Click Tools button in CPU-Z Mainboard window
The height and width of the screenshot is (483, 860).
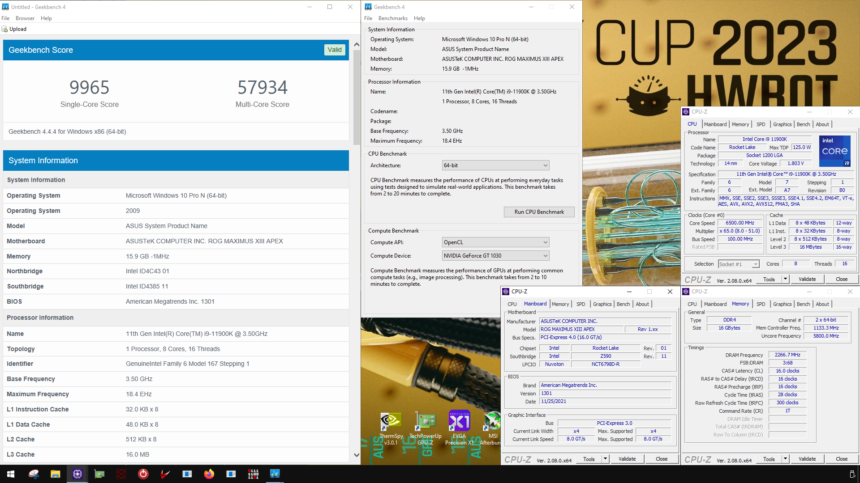click(x=589, y=459)
